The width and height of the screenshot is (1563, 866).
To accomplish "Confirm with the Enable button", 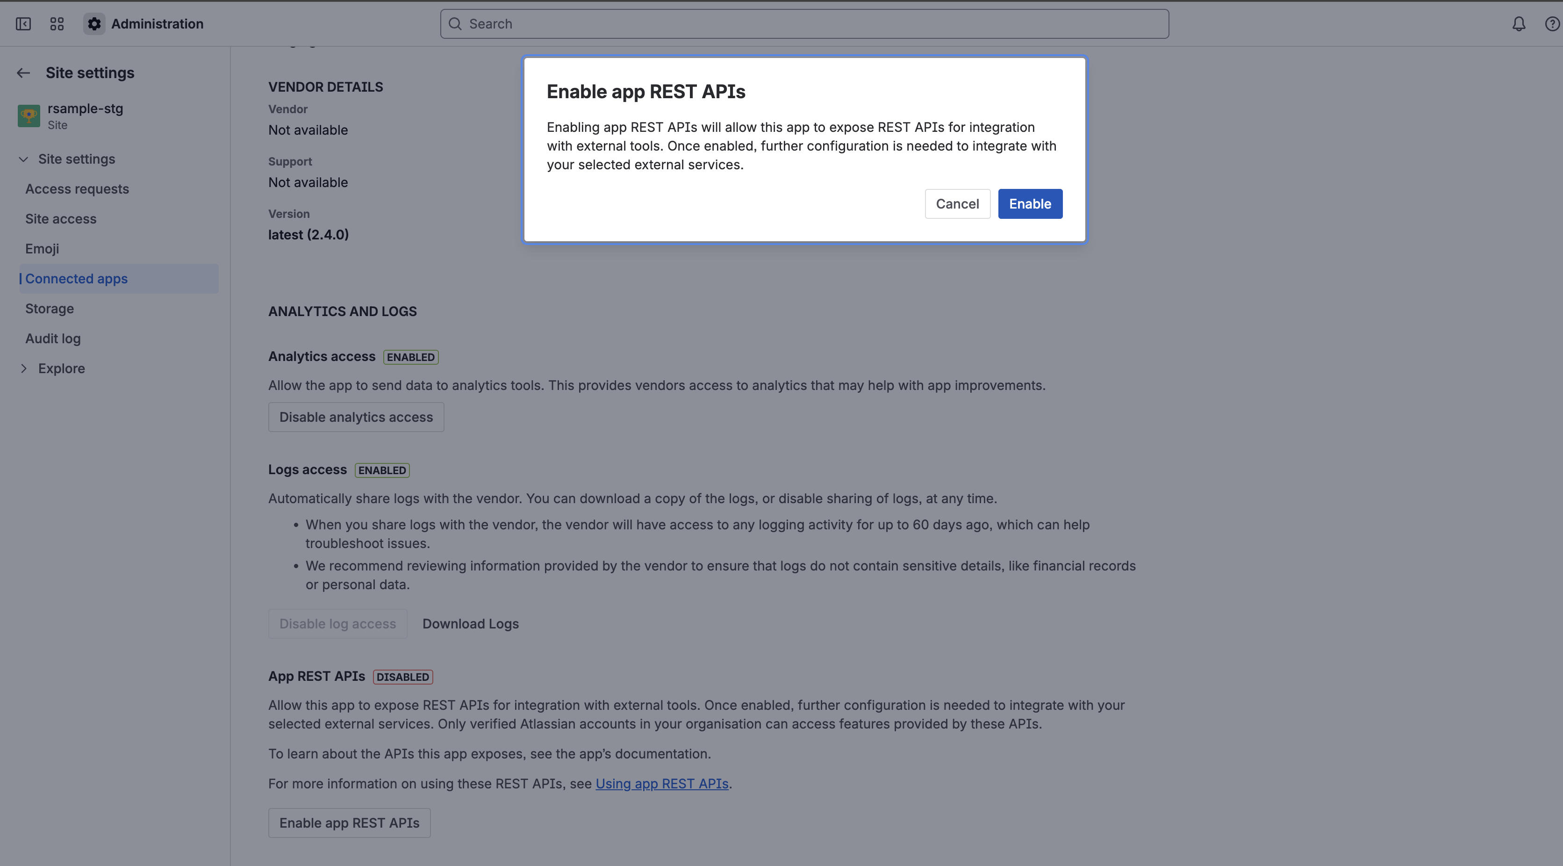I will click(x=1030, y=204).
